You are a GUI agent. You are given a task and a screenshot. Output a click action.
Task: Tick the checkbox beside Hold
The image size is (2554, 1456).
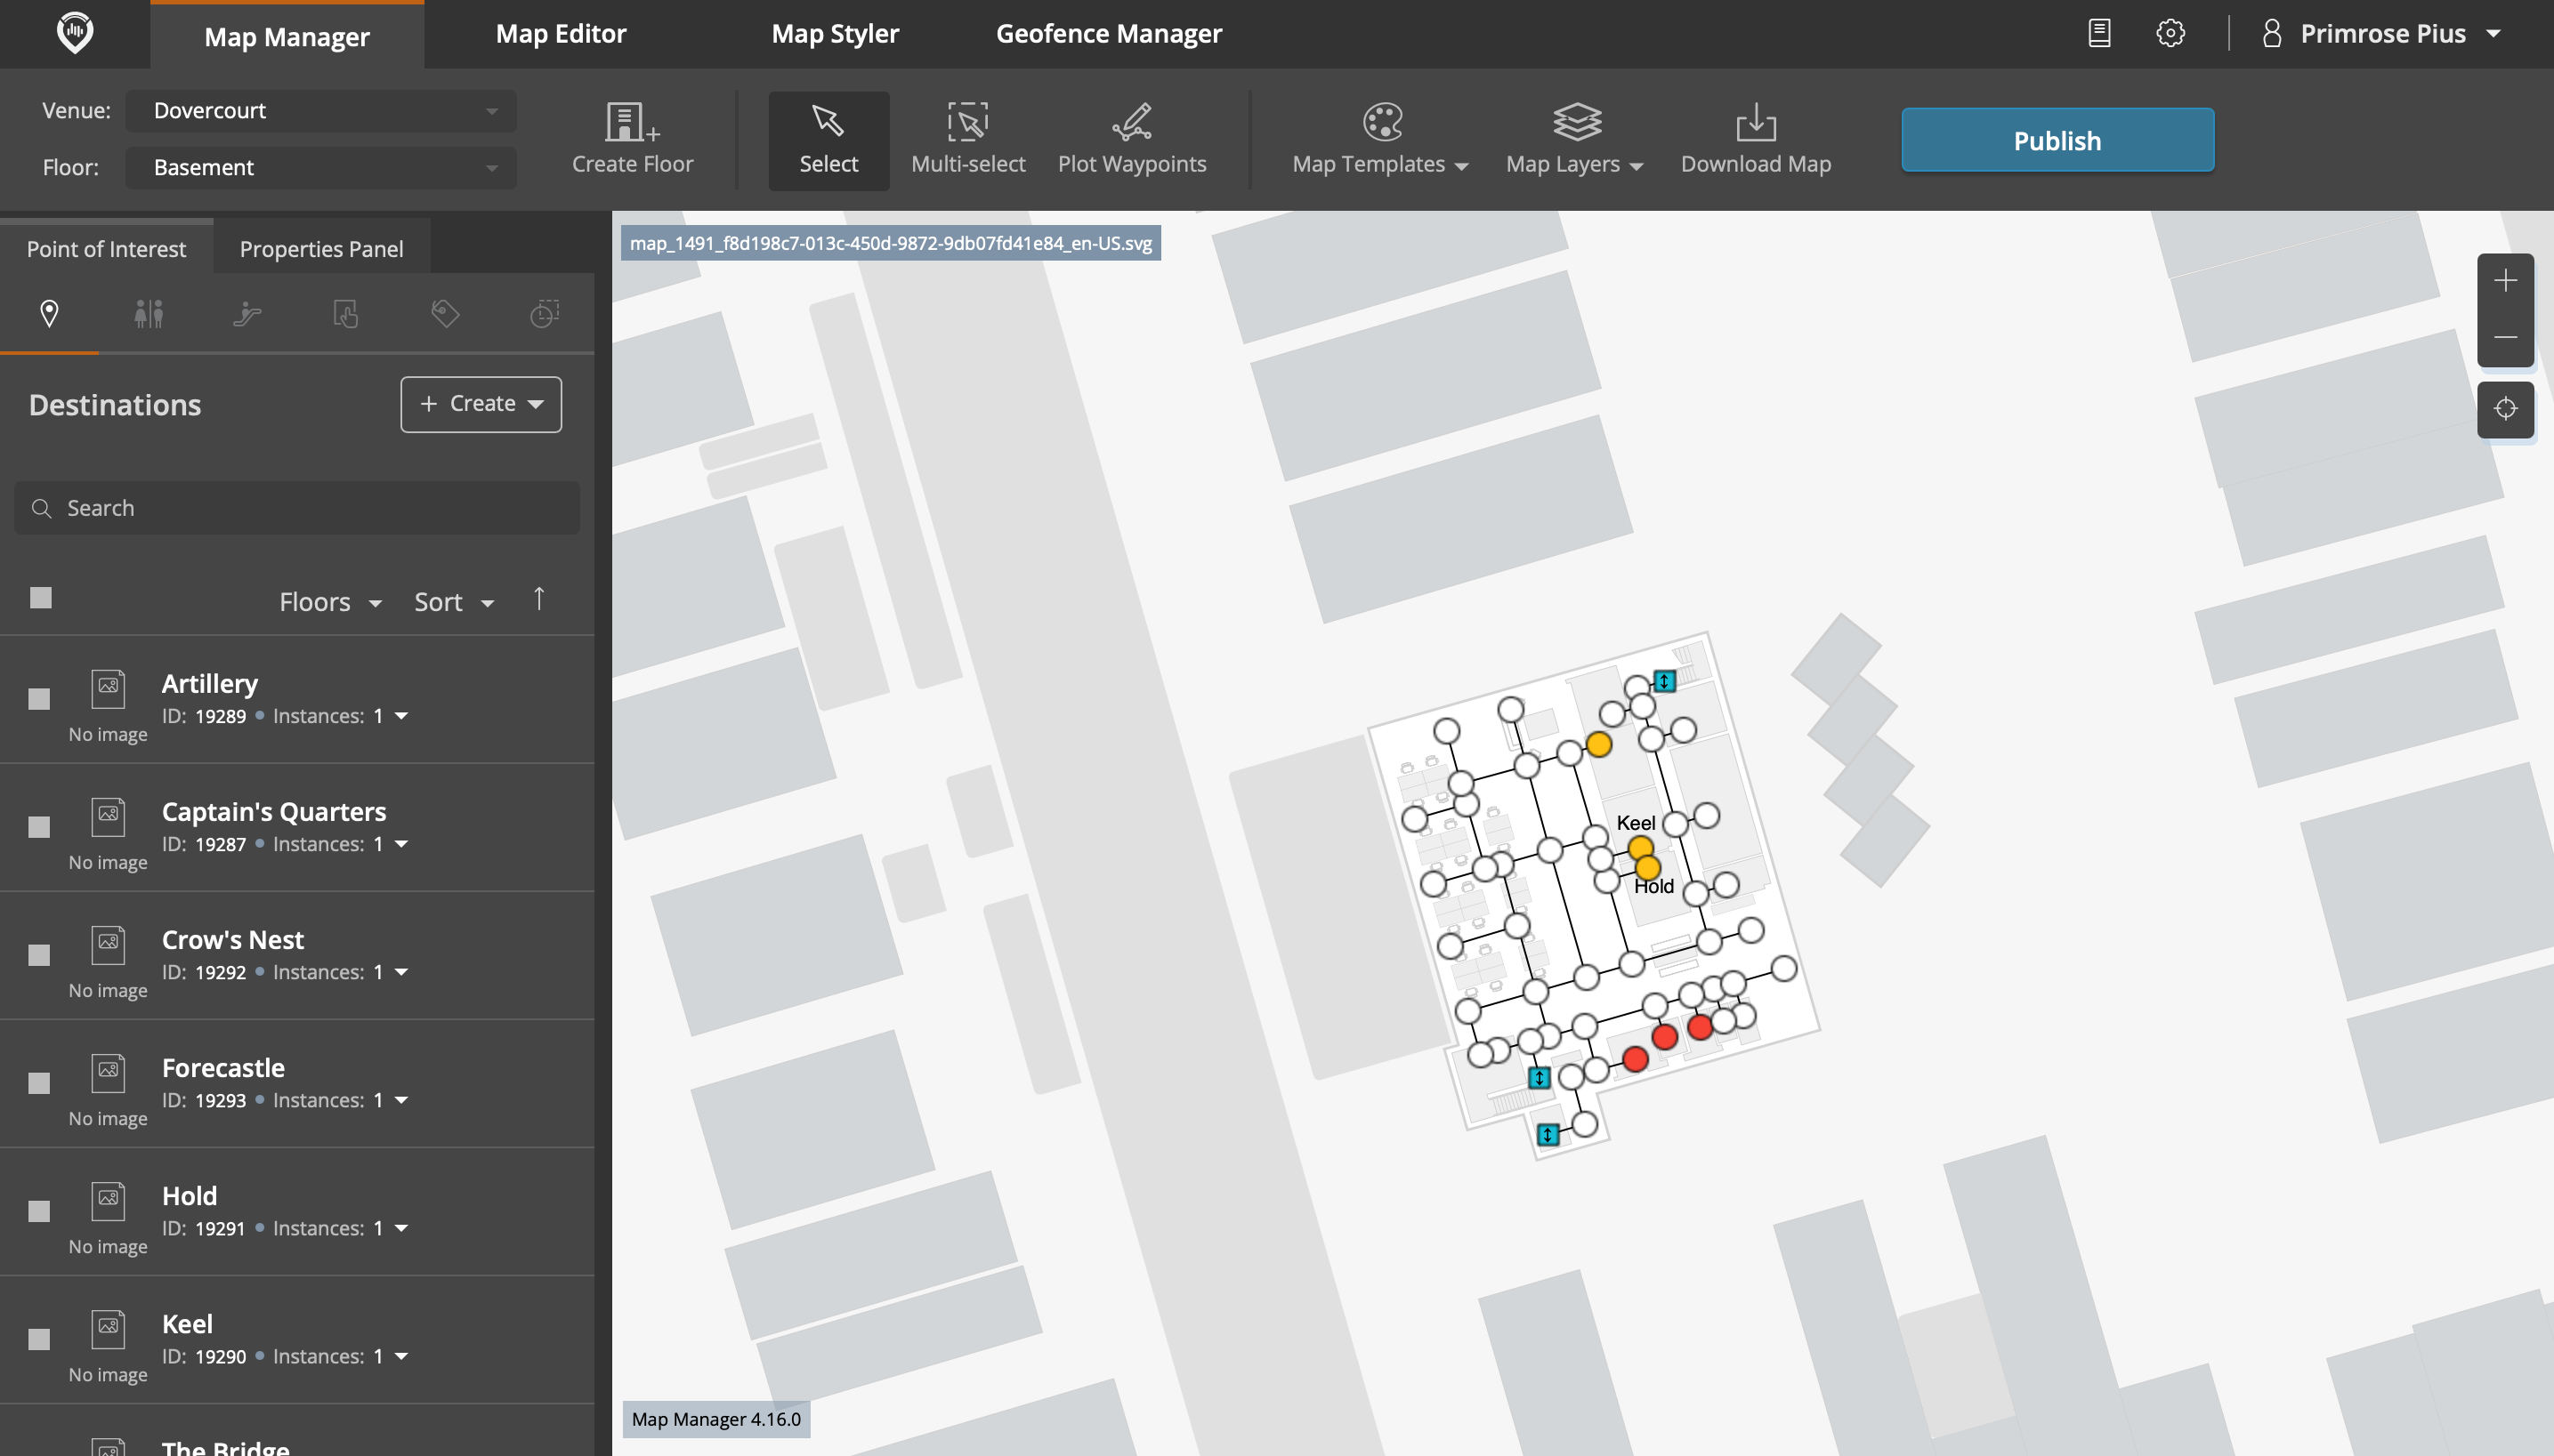click(x=39, y=1210)
